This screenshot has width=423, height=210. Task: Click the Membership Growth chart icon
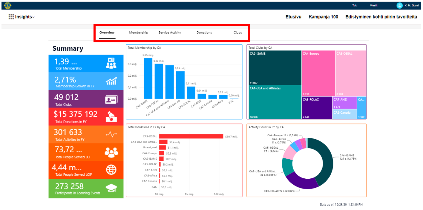[111, 81]
